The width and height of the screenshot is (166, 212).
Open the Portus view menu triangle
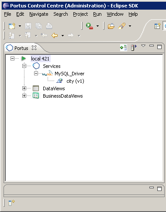click(x=143, y=46)
